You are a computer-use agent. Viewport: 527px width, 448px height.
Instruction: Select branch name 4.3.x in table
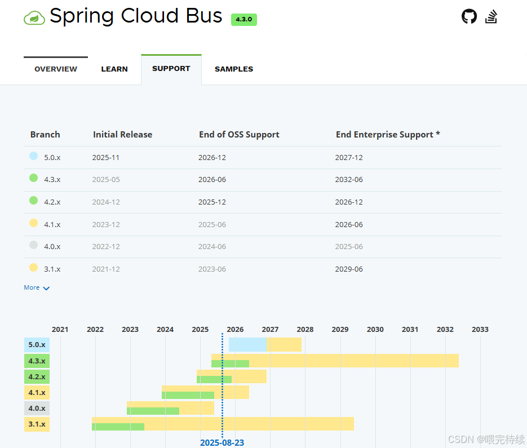tap(52, 179)
